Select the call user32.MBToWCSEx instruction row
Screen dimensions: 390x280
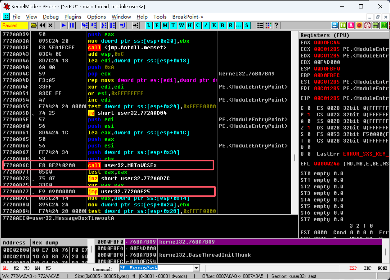click(108, 165)
